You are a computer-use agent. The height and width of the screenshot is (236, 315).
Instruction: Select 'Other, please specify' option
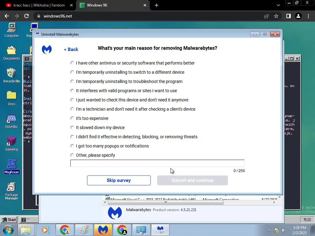click(72, 155)
